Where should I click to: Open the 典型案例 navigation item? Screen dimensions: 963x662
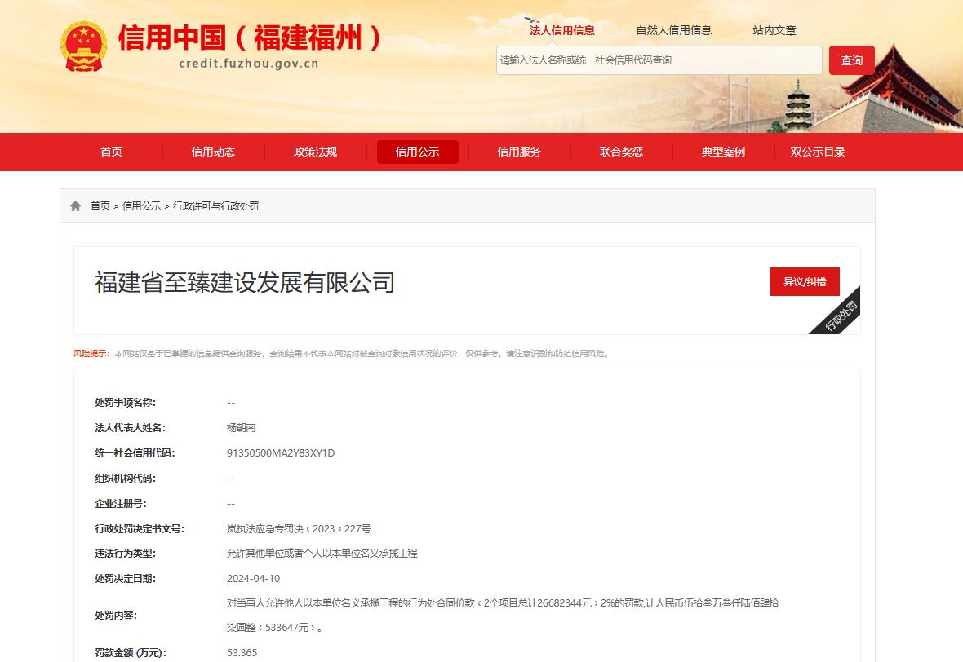[723, 152]
